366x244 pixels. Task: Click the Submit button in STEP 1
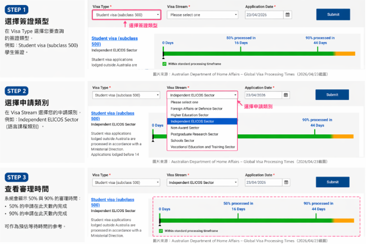333,15
